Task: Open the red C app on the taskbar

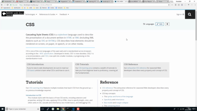Action: (78, 109)
